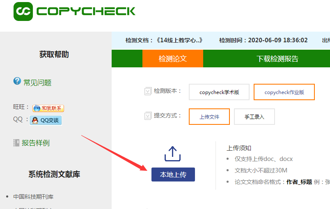Click the 旺旺 和我联系 contact button
The height and width of the screenshot is (209, 330).
pyautogui.click(x=48, y=108)
